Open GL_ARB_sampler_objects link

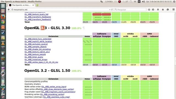coord(35,47)
